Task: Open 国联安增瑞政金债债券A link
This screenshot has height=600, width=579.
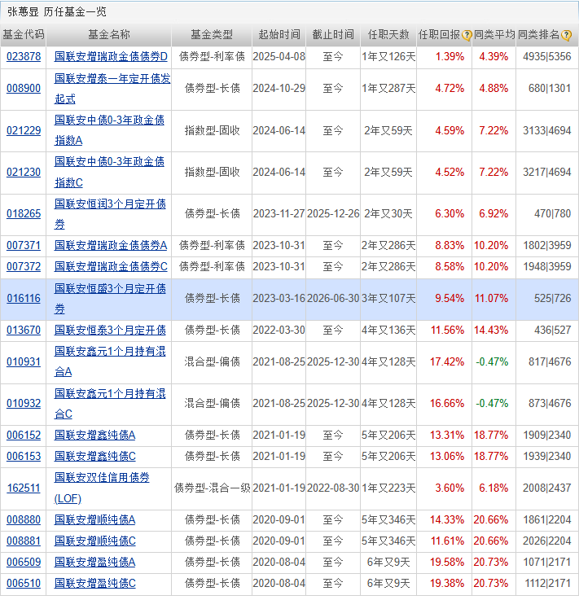Action: tap(111, 245)
